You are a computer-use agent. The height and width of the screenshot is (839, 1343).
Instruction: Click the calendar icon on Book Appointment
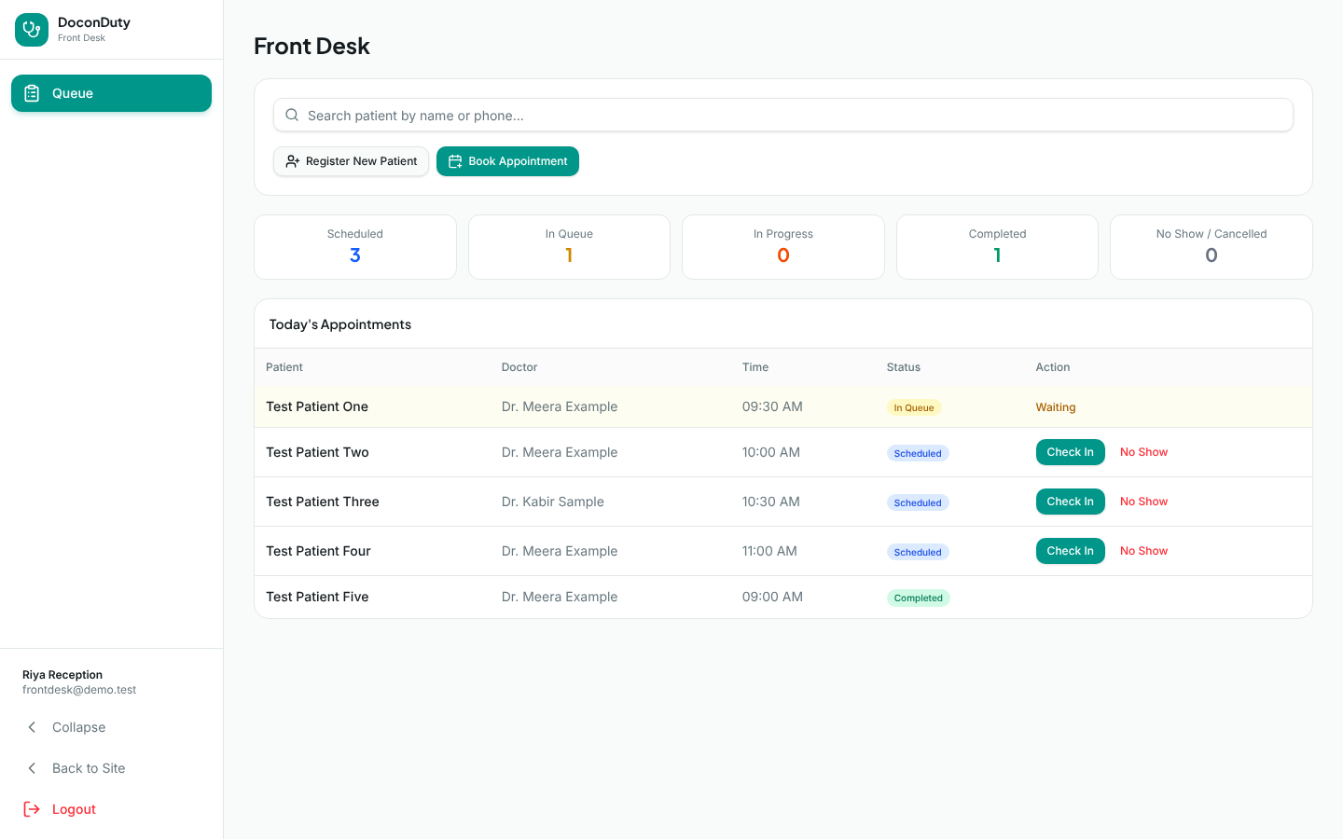coord(455,161)
